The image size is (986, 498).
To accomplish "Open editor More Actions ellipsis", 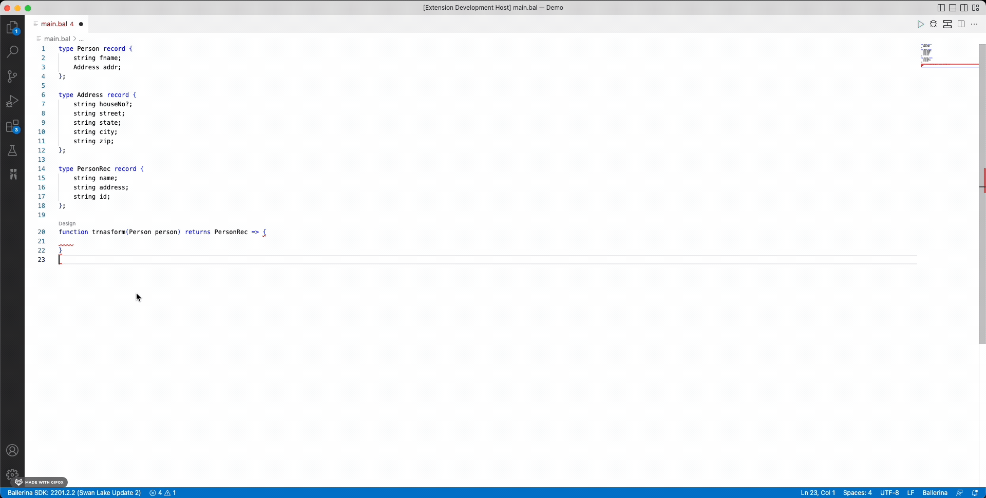I will (974, 24).
